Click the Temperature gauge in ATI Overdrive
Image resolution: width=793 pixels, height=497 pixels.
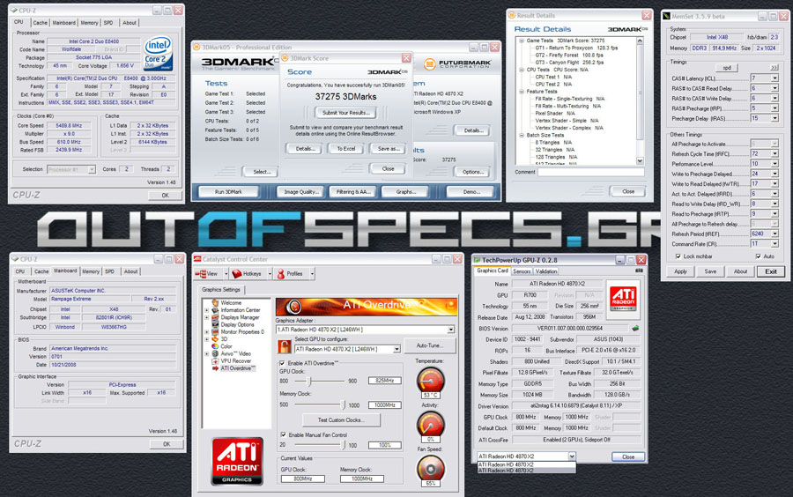coord(430,381)
